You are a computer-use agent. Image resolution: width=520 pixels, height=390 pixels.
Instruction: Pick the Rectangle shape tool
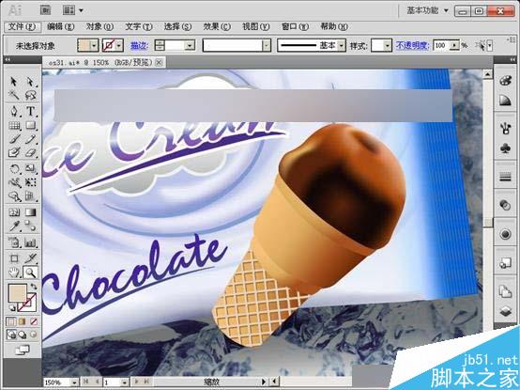30,126
